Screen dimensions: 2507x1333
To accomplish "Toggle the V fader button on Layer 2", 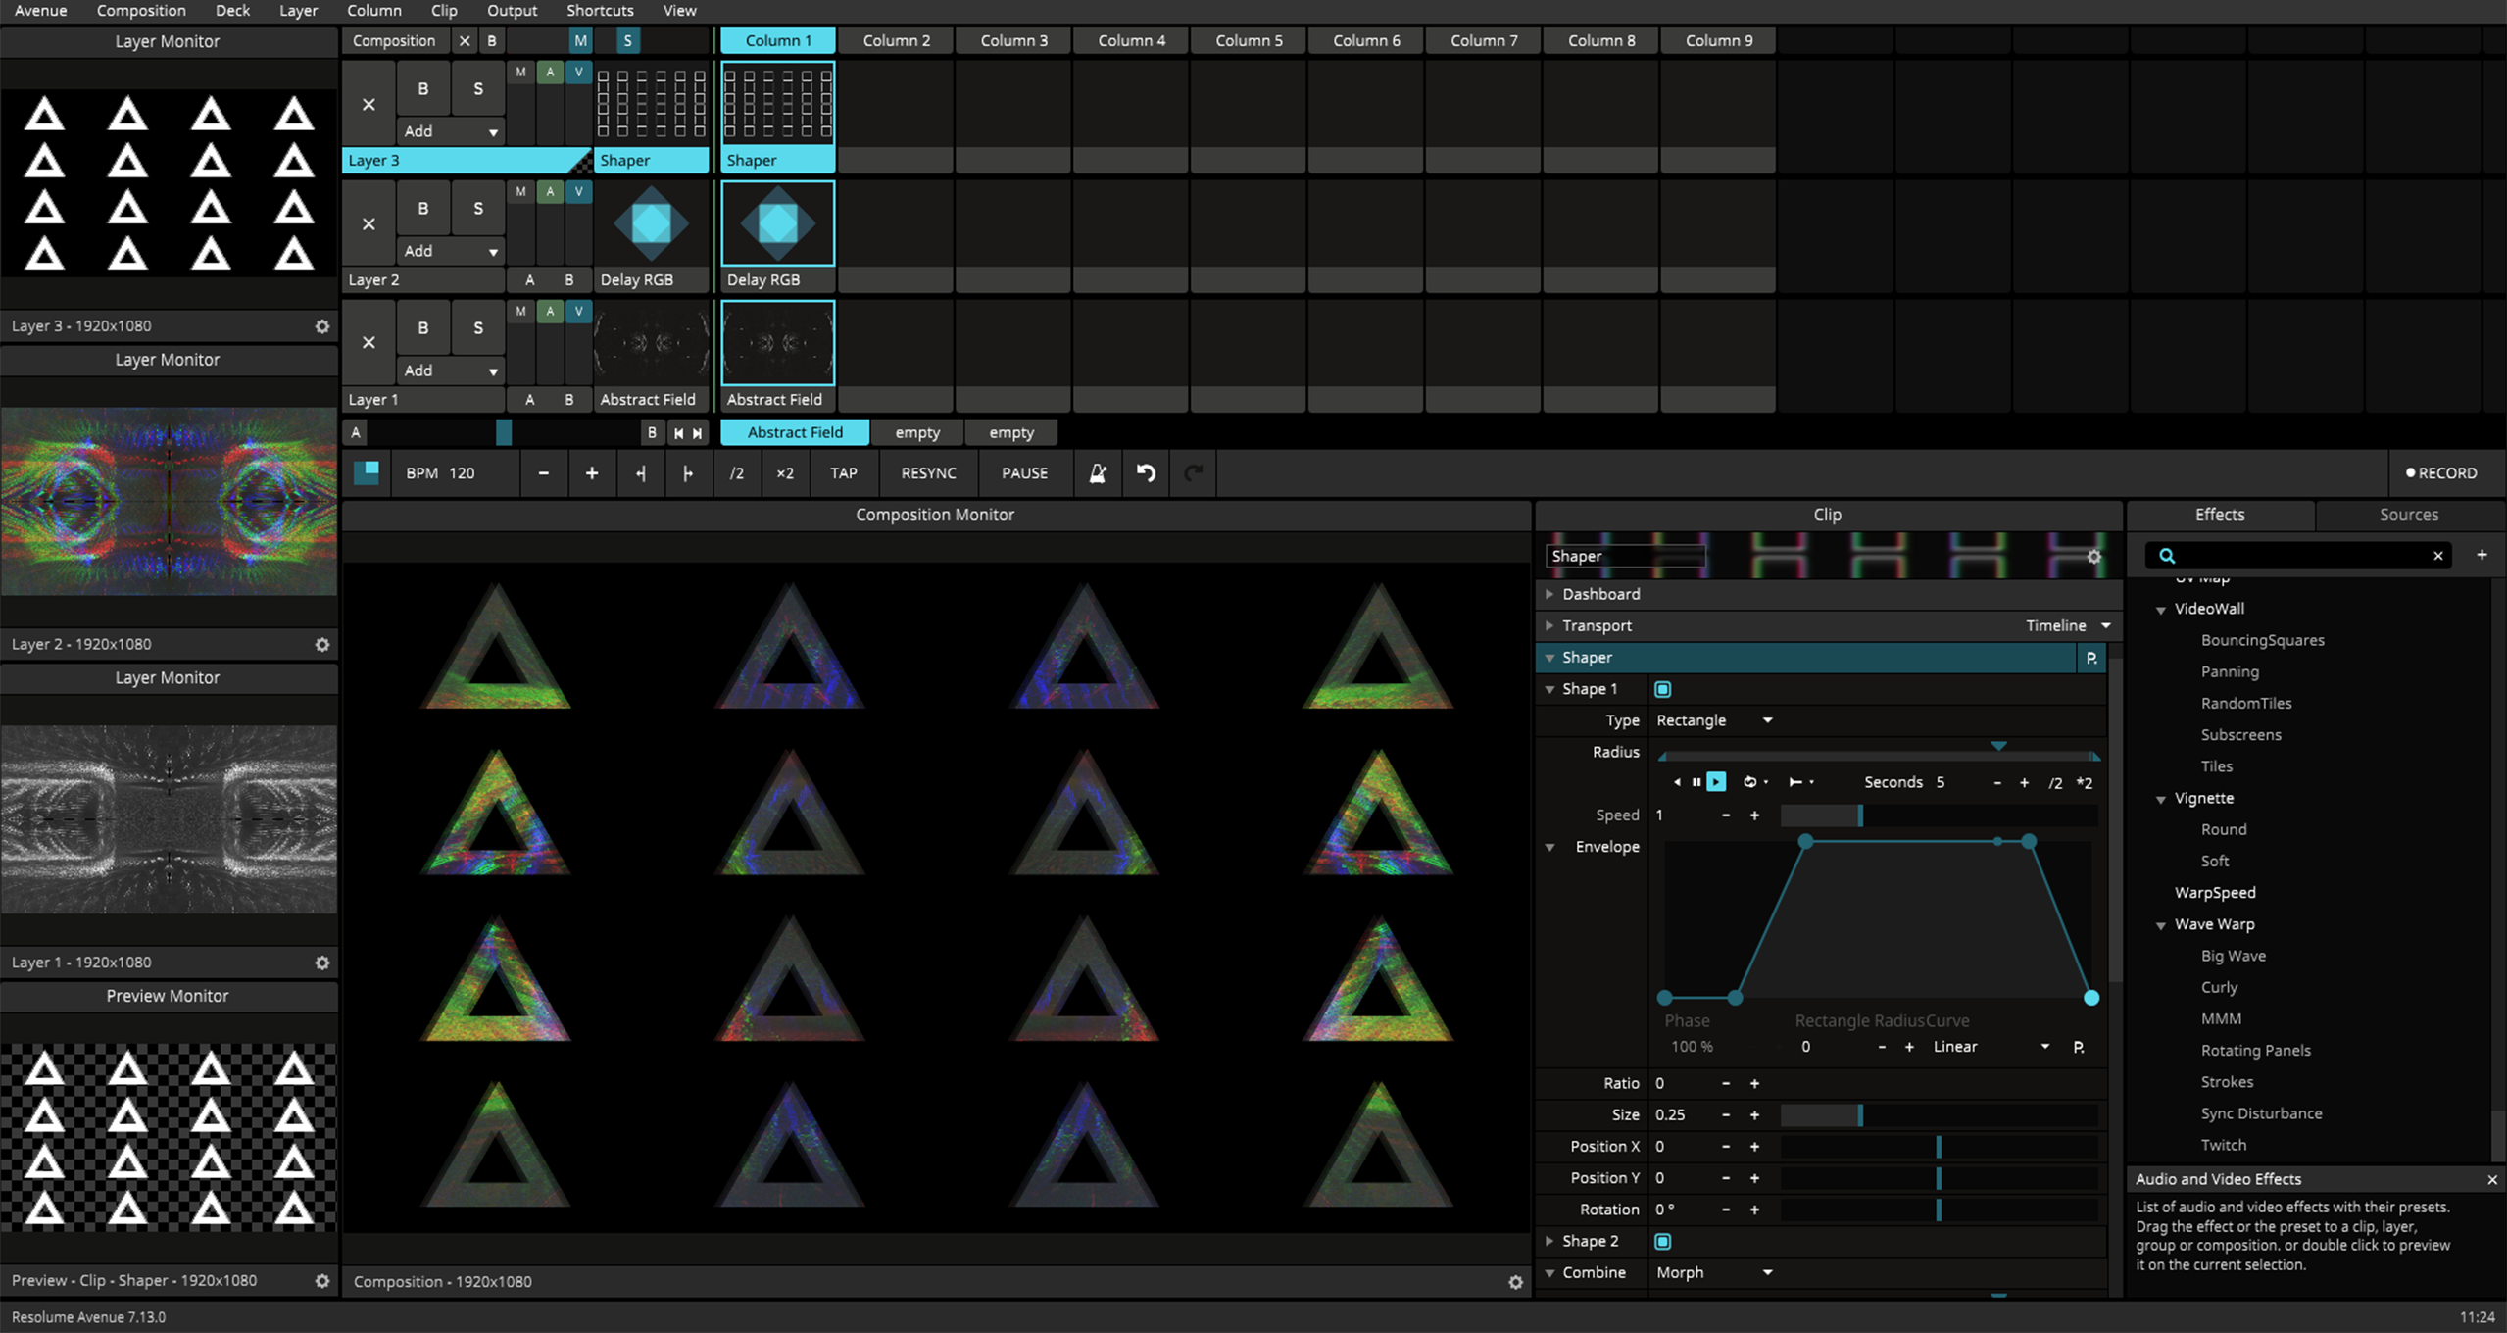I will [x=578, y=192].
